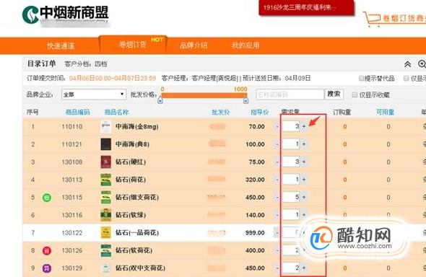Toggle 仅显示收藏 checkbox
The image size is (426, 277).
click(x=355, y=94)
